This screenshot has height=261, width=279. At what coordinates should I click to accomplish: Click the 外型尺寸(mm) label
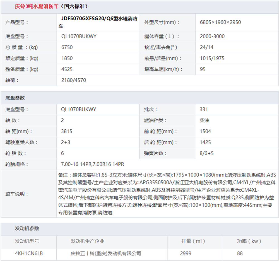(162, 22)
